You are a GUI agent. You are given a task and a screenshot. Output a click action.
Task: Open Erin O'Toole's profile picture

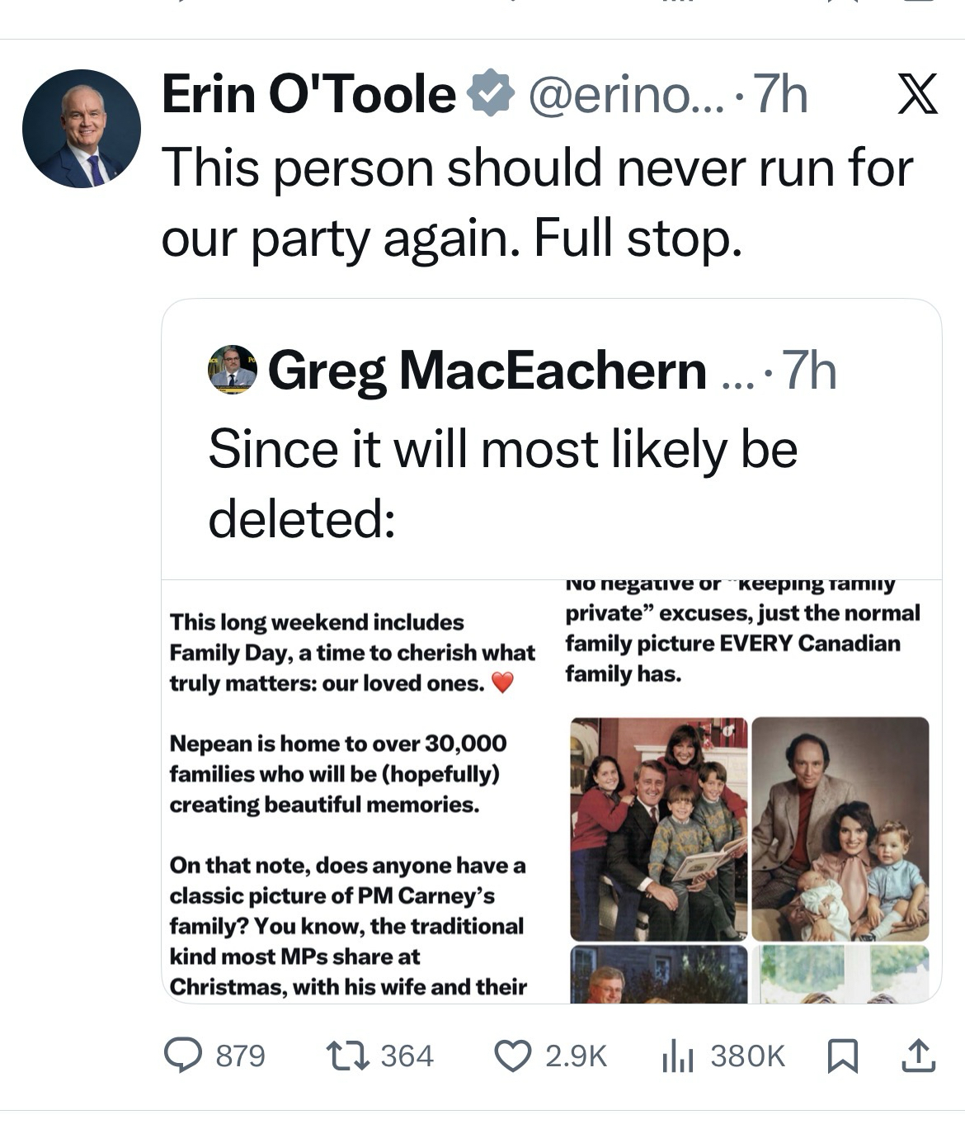[x=82, y=129]
